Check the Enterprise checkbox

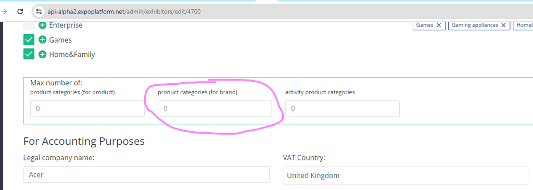click(29, 26)
